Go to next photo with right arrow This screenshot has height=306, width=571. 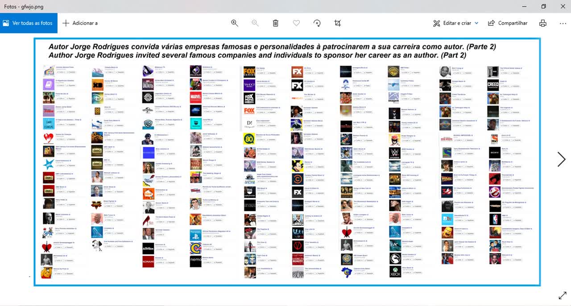pyautogui.click(x=561, y=159)
